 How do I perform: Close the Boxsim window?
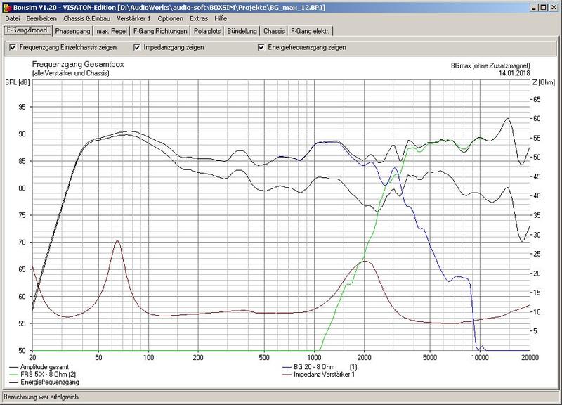click(x=554, y=7)
